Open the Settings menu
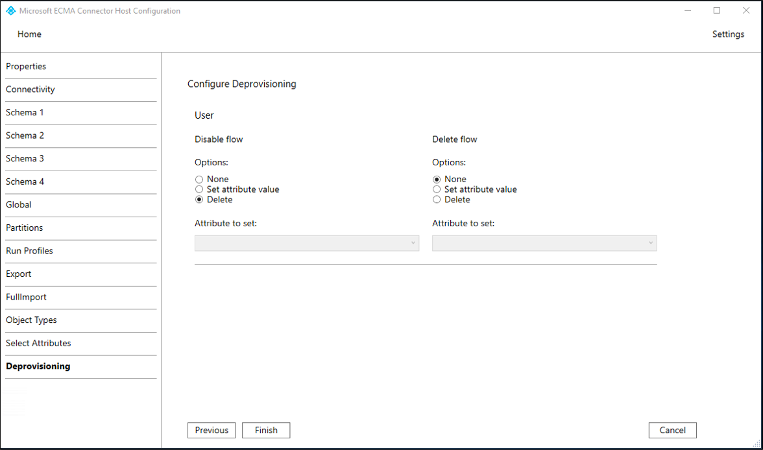Viewport: 763px width, 450px height. tap(728, 34)
